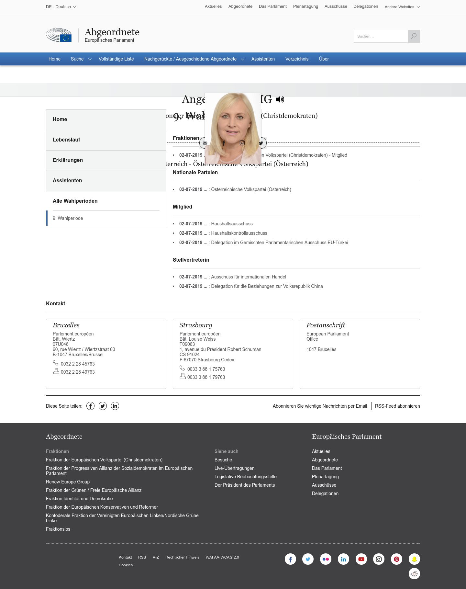The image size is (466, 589).
Task: Open the footer Renew Europe Group link
Action: pos(68,482)
